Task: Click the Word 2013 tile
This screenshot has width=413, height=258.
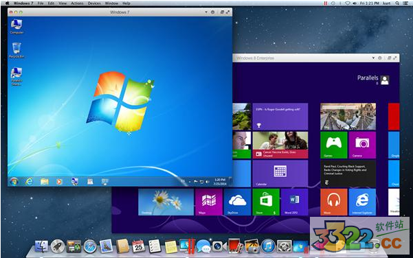Action: [294, 202]
